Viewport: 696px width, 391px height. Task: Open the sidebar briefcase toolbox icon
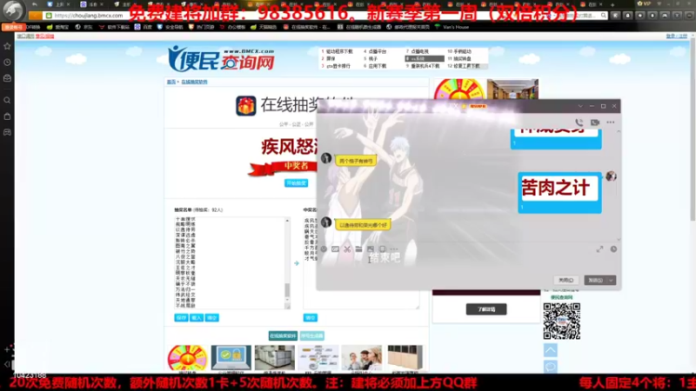click(7, 78)
